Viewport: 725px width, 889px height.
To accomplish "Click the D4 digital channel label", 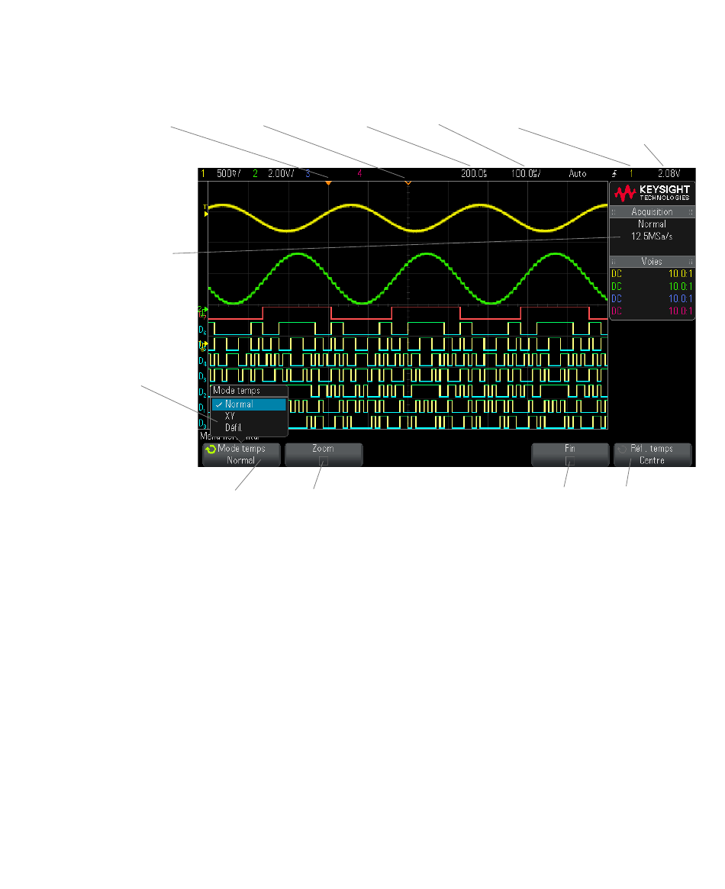I will tap(202, 361).
